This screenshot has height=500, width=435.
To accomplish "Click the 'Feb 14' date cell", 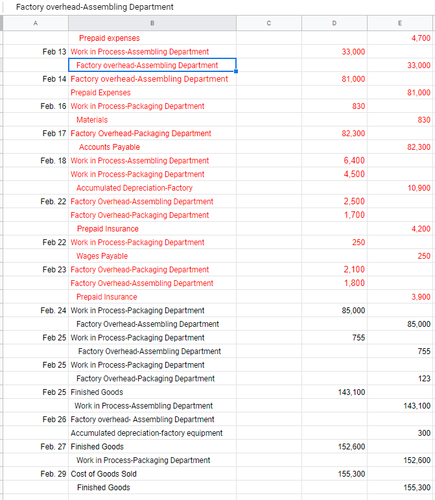I will (x=36, y=78).
